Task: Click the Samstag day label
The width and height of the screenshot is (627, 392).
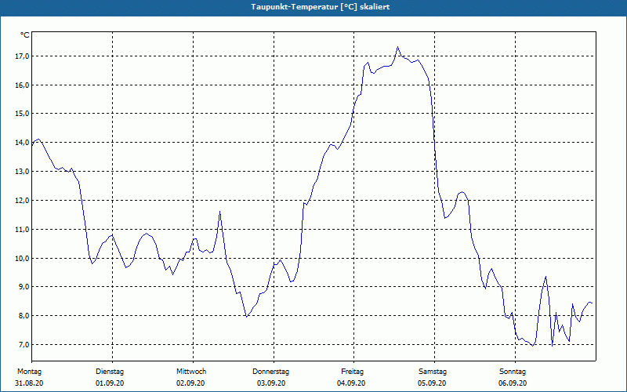Action: point(433,372)
